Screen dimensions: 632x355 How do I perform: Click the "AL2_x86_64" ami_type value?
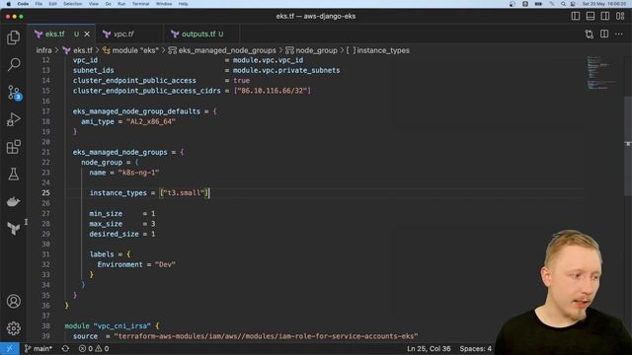pos(151,121)
